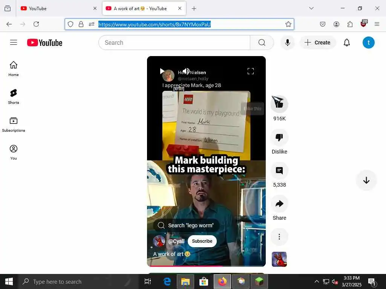Image resolution: width=386 pixels, height=289 pixels.
Task: Open the YouTube guide hamburger menu
Action: pos(14,43)
